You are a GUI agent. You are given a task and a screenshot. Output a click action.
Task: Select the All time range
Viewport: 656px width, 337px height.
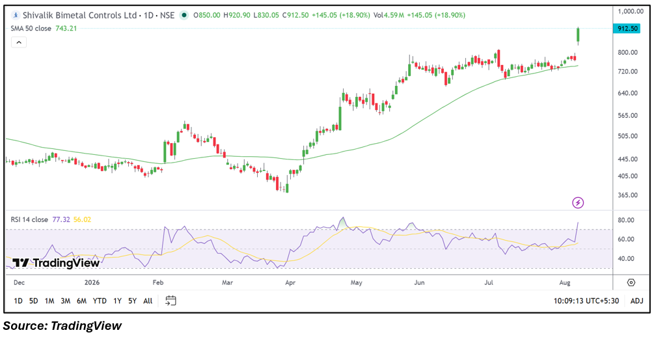click(148, 301)
